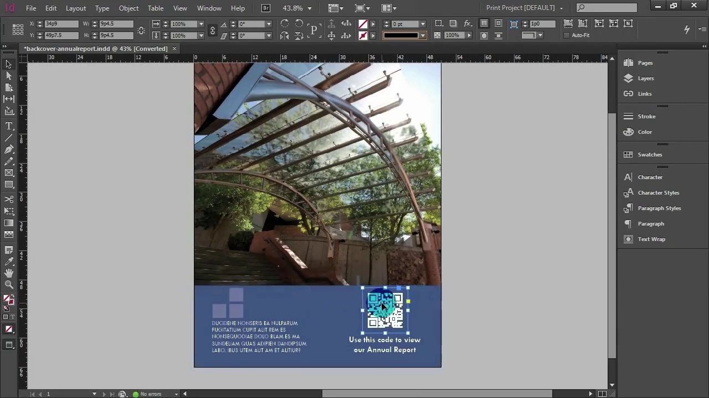
Task: Open the Text Wrap panel
Action: [x=651, y=239]
